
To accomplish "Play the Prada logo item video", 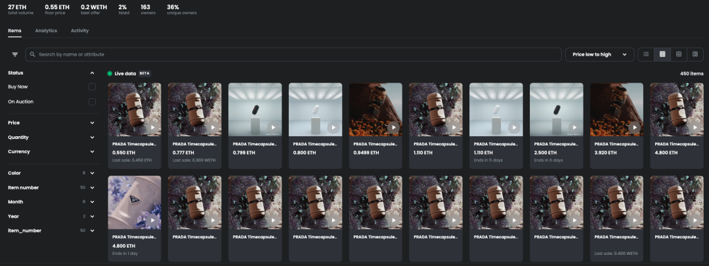I will (152, 221).
